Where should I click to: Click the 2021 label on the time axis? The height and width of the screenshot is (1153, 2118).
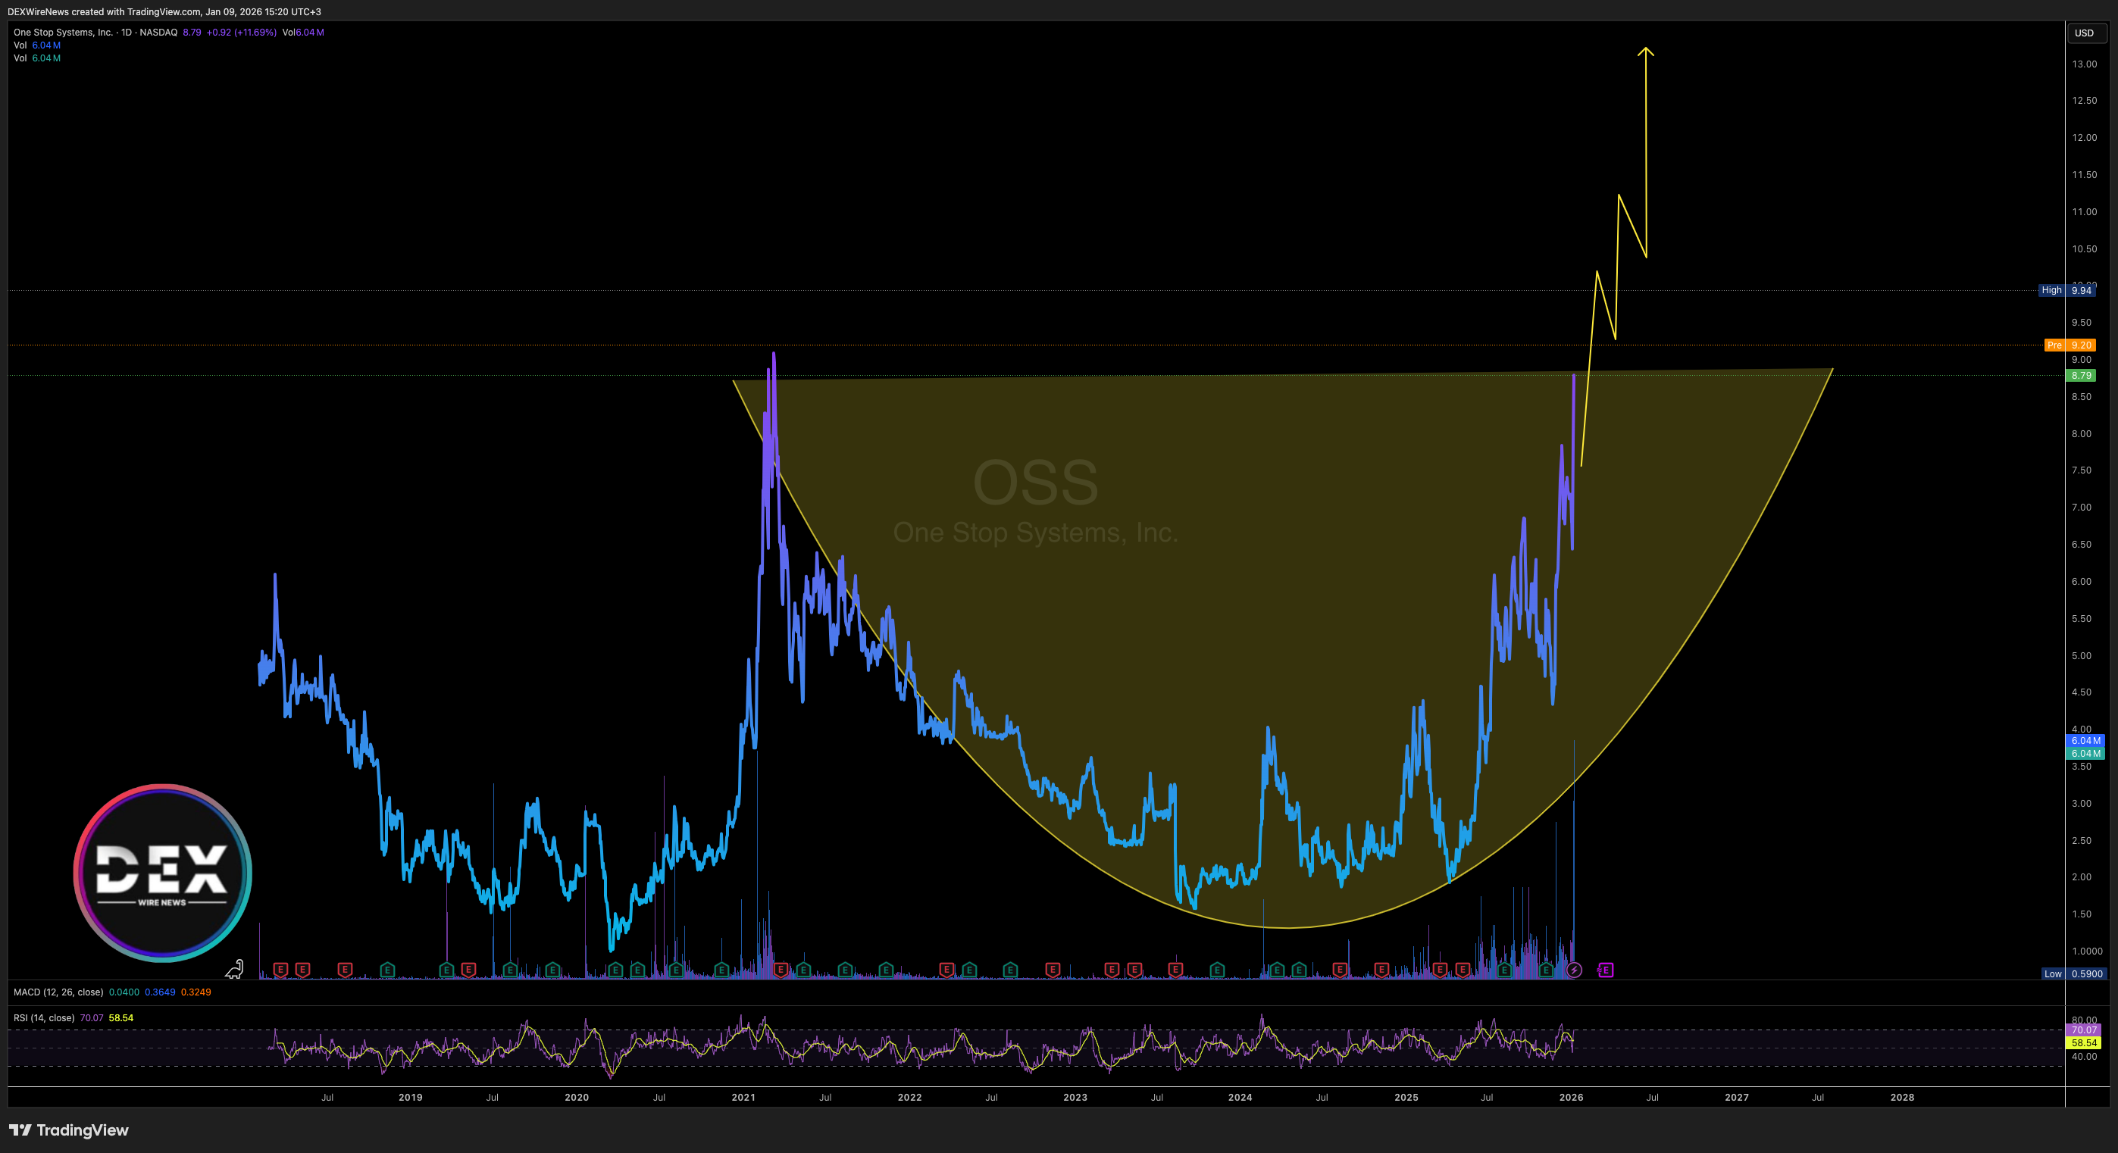click(743, 1097)
